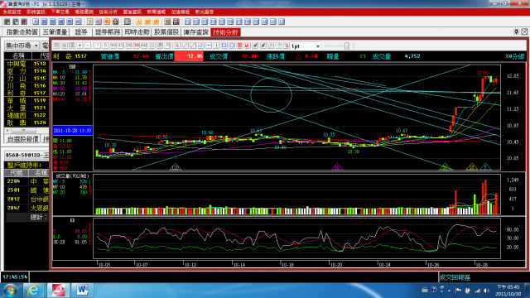Toggle the 5-minute chart period button

(x=105, y=46)
